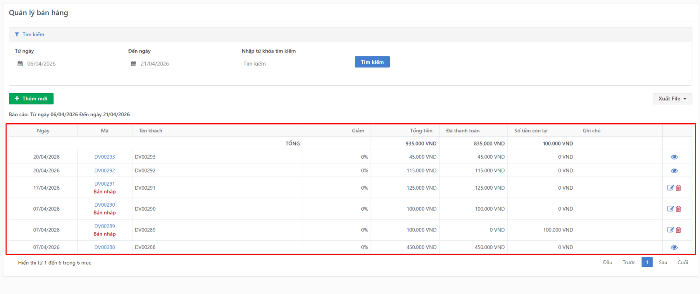Open order link DV00289
700x294 pixels.
(105, 226)
